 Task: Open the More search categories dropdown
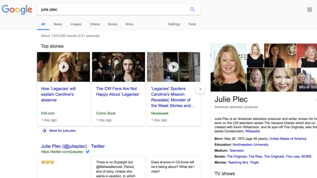point(129,24)
